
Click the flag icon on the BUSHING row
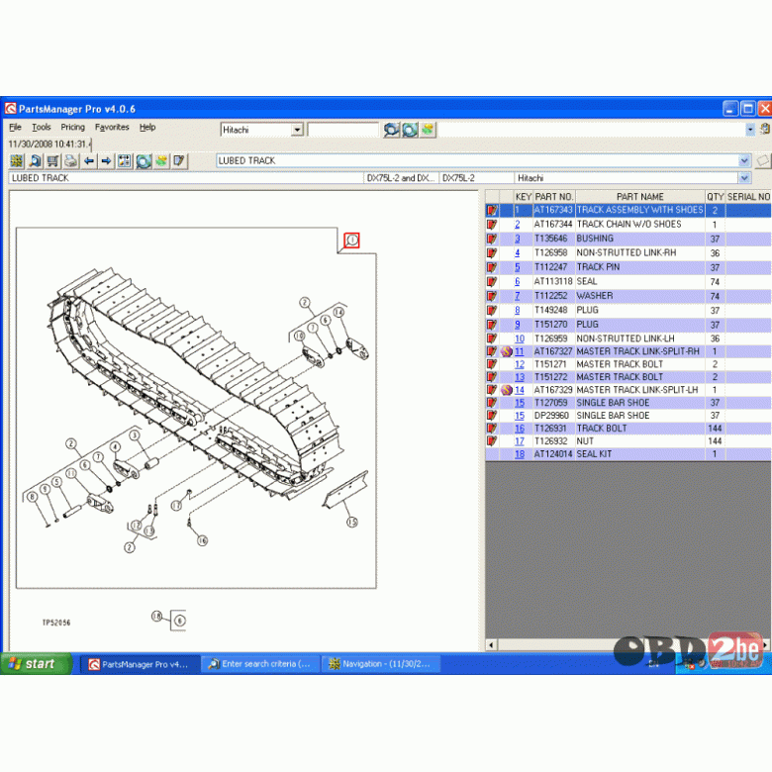[x=492, y=239]
